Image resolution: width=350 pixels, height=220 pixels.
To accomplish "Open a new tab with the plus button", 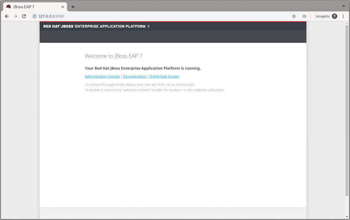I will [x=73, y=7].
